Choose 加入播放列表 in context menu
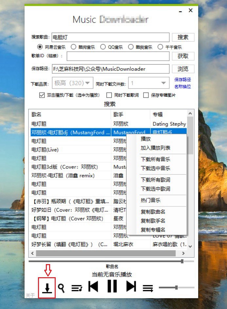The height and width of the screenshot is (309, 227). tap(155, 148)
